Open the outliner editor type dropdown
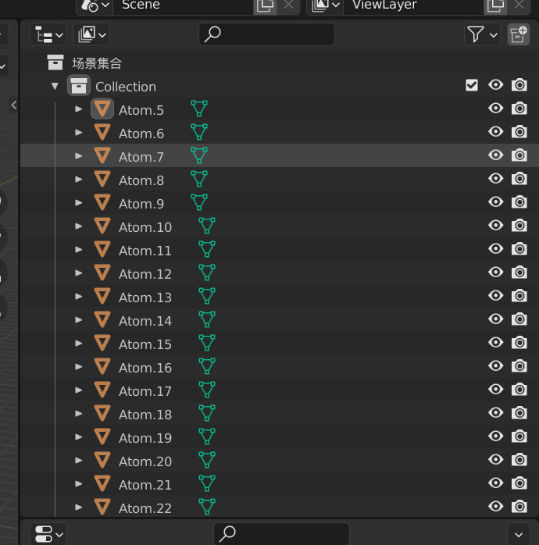Viewport: 539px width, 545px height. click(48, 34)
